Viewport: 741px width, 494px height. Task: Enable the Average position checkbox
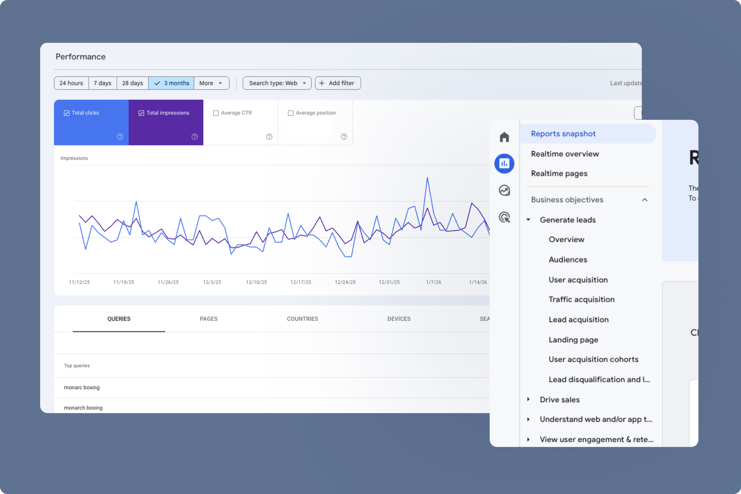point(291,113)
